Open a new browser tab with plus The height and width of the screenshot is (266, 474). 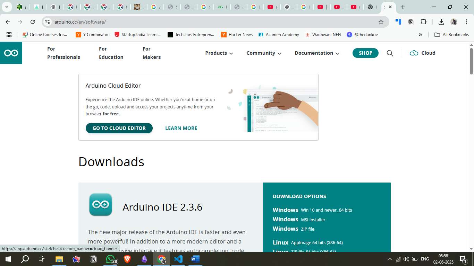point(403,7)
